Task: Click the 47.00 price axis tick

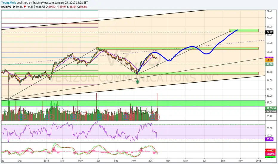Action: click(x=269, y=72)
